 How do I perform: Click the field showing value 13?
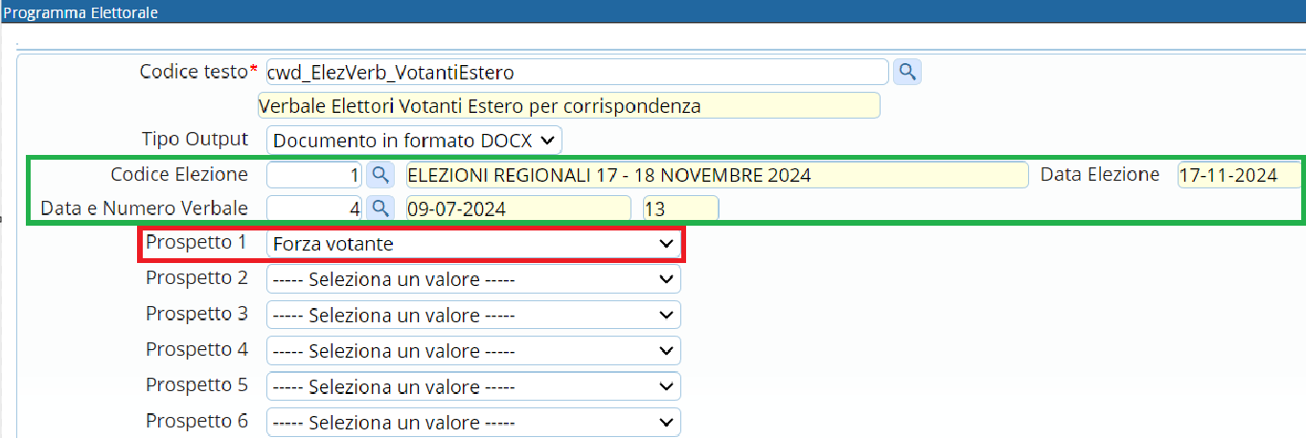pyautogui.click(x=680, y=208)
